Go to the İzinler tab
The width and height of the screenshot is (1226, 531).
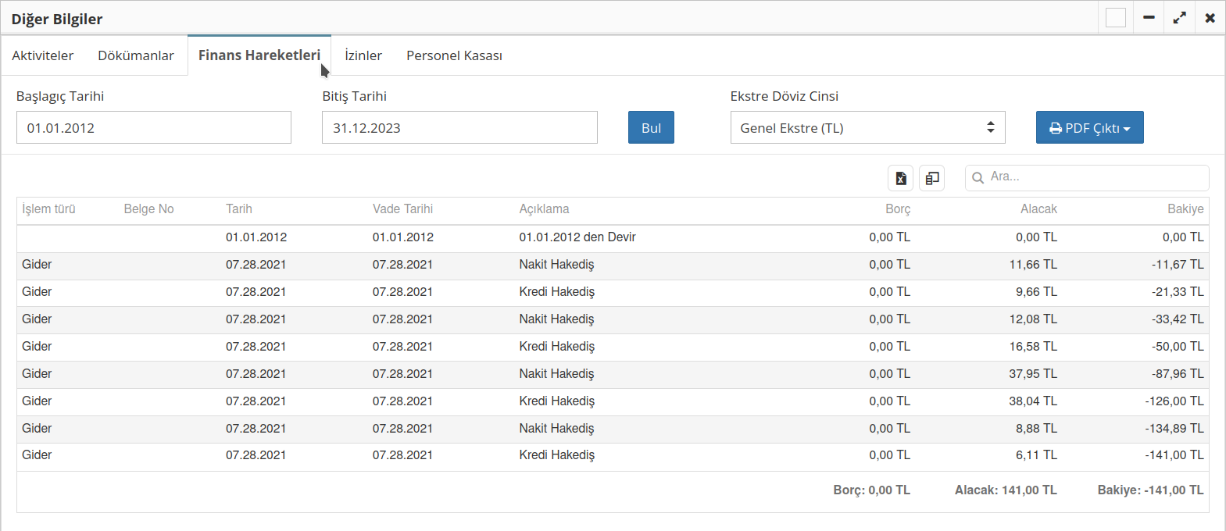[363, 55]
